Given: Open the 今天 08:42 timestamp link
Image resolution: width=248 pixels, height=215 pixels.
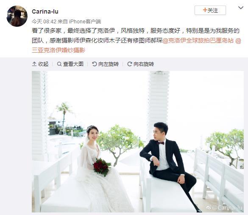Looking at the screenshot, I should click(44, 21).
